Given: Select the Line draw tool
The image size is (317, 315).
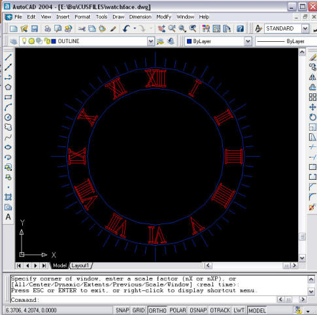Looking at the screenshot, I should click(8, 58).
